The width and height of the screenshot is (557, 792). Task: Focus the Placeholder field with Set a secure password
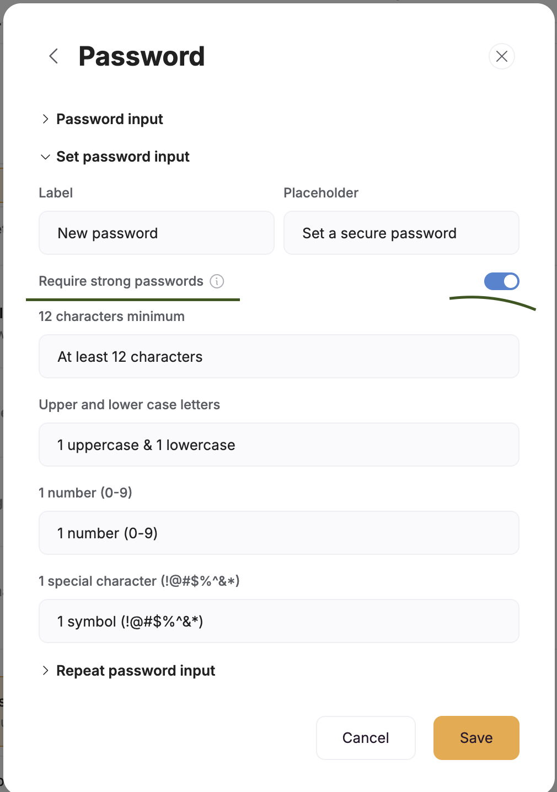[x=401, y=233]
